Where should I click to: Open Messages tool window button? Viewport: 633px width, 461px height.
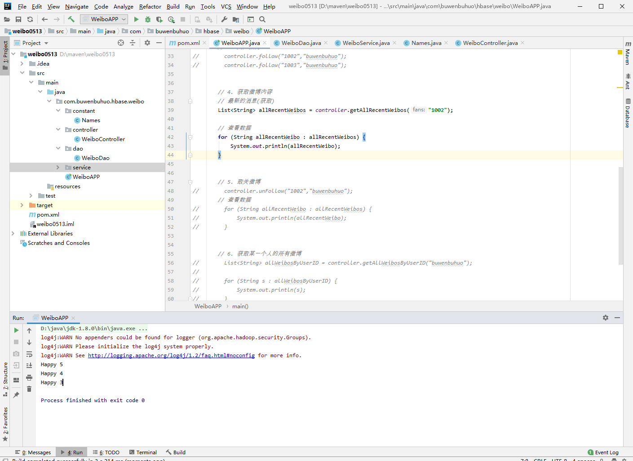[x=33, y=452]
